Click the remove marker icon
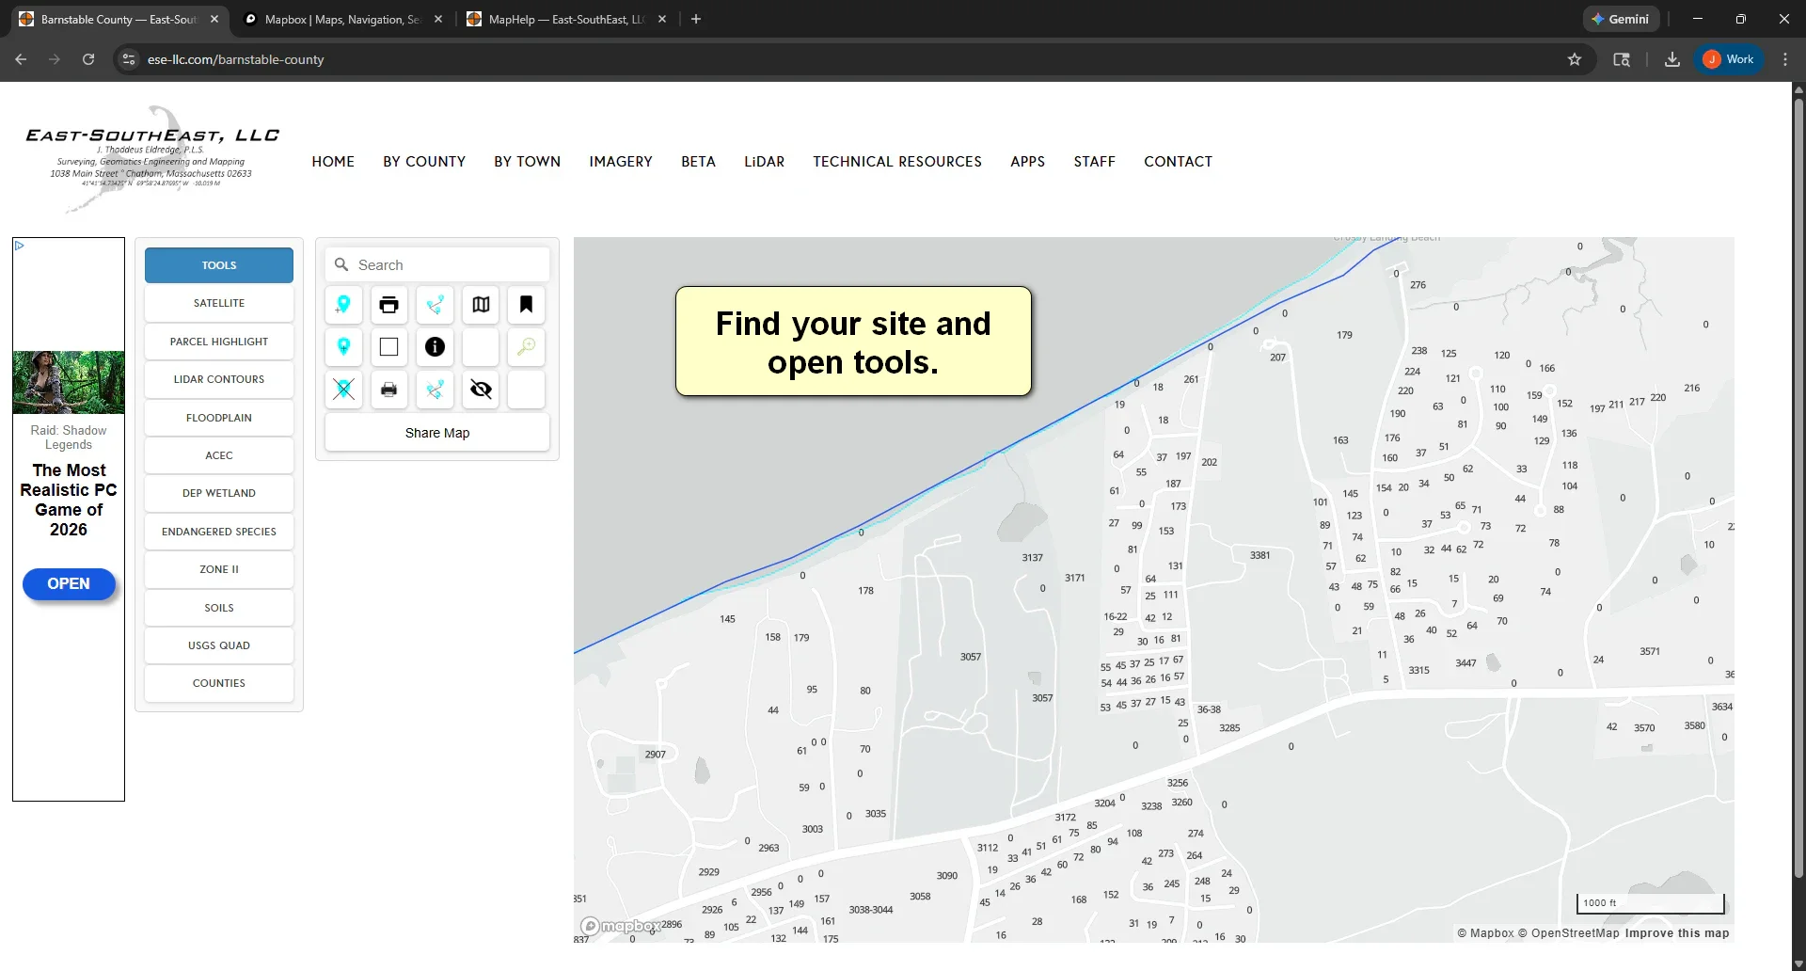The height and width of the screenshot is (971, 1806). 343,390
